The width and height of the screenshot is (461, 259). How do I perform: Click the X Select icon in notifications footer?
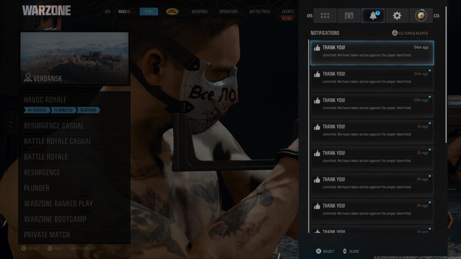[318, 251]
